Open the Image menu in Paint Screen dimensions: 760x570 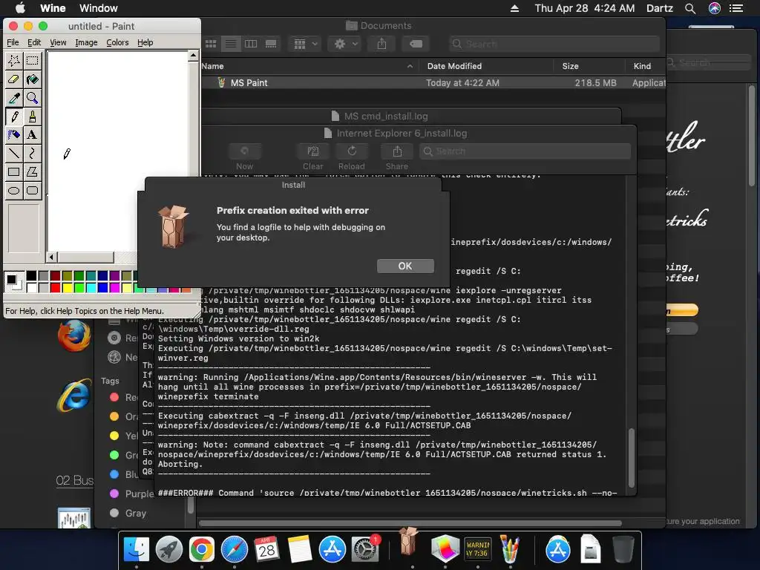coord(86,42)
